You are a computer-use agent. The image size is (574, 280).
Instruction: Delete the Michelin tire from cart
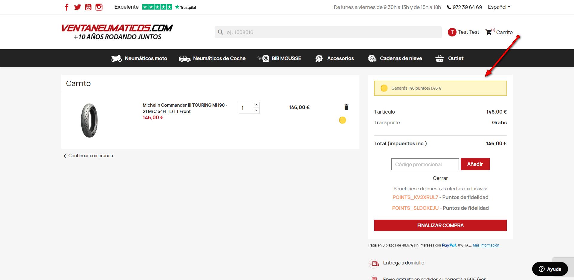346,107
